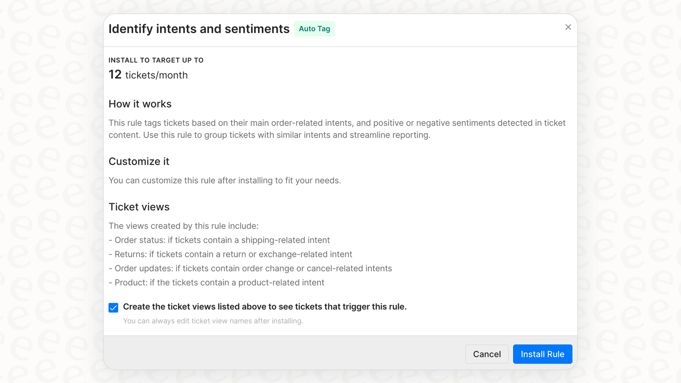Click the 'Returns' view list item
Image resolution: width=681 pixels, height=383 pixels.
coord(230,255)
